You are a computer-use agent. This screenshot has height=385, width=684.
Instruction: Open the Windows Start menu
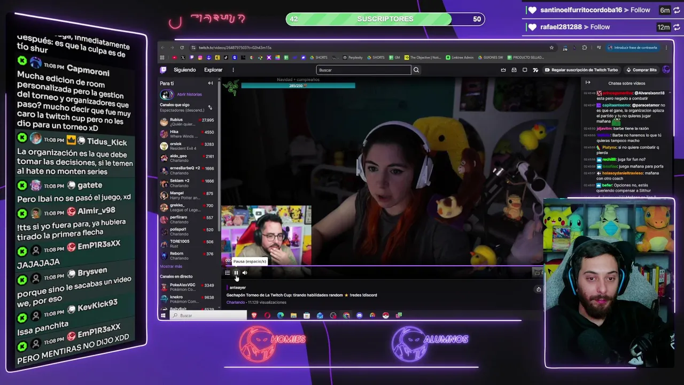click(163, 315)
